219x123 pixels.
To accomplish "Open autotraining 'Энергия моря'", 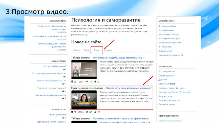I will coord(165,51).
